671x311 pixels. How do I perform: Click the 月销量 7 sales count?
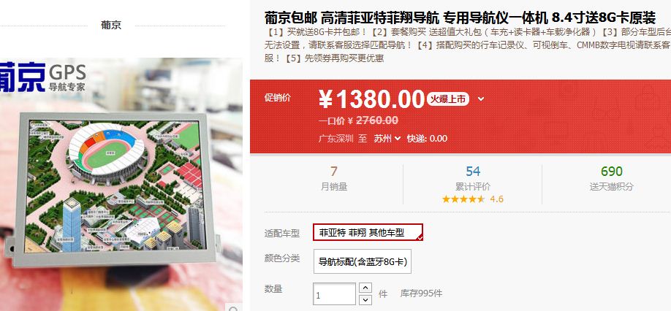334,177
